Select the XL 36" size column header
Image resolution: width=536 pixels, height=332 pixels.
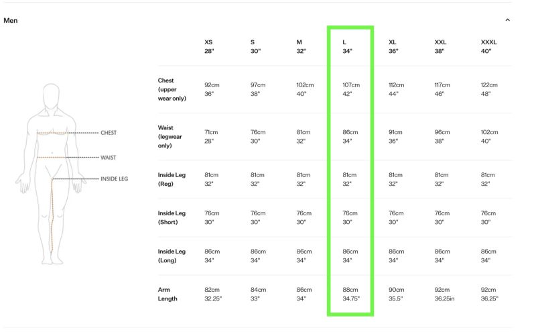point(393,47)
